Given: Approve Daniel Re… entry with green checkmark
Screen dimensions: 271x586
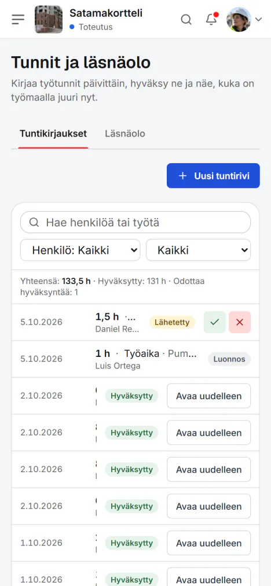Looking at the screenshot, I should pyautogui.click(x=214, y=322).
